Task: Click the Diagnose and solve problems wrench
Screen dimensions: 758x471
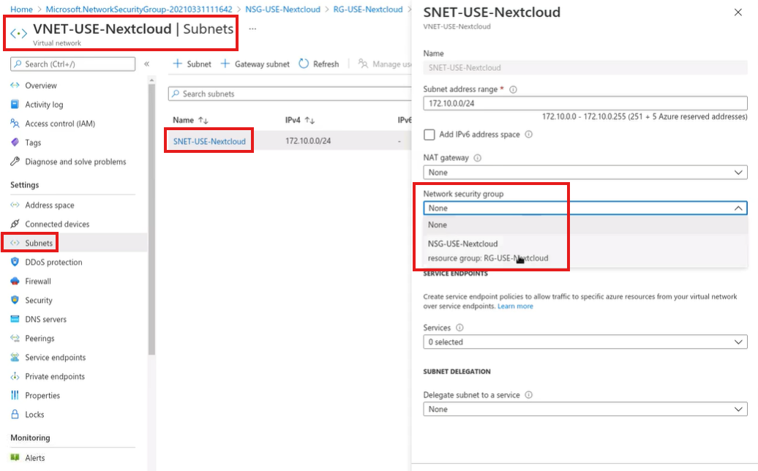Action: (x=15, y=162)
